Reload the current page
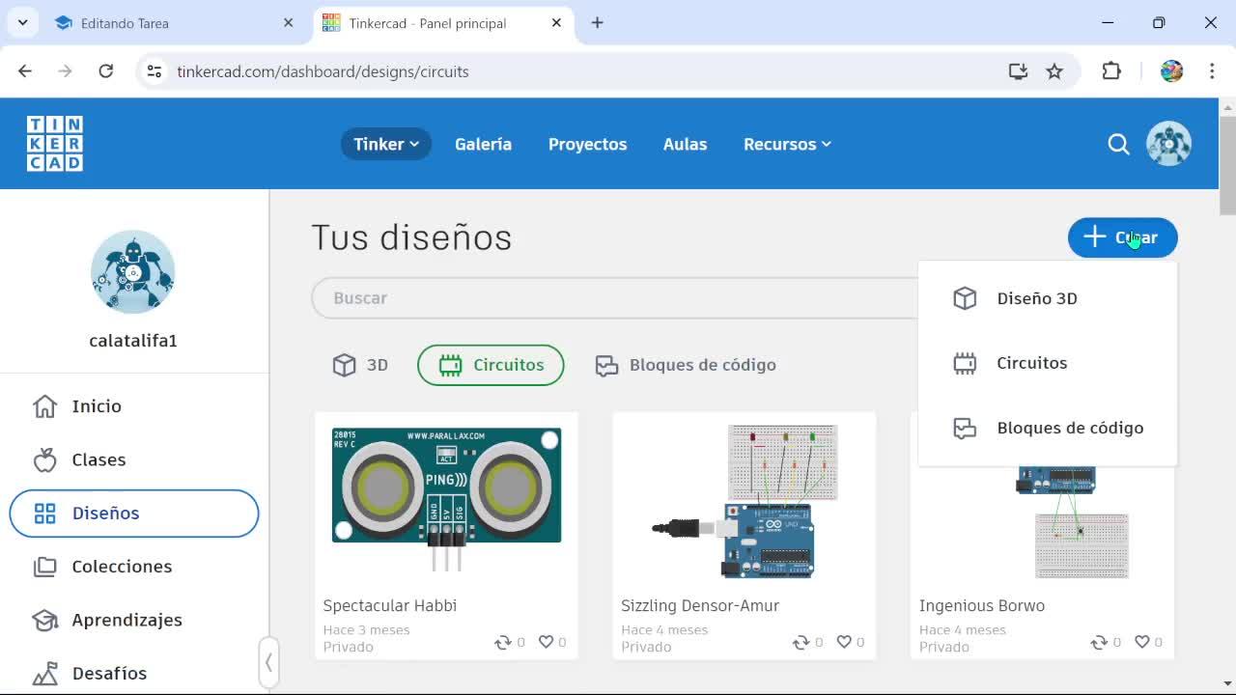 (106, 71)
